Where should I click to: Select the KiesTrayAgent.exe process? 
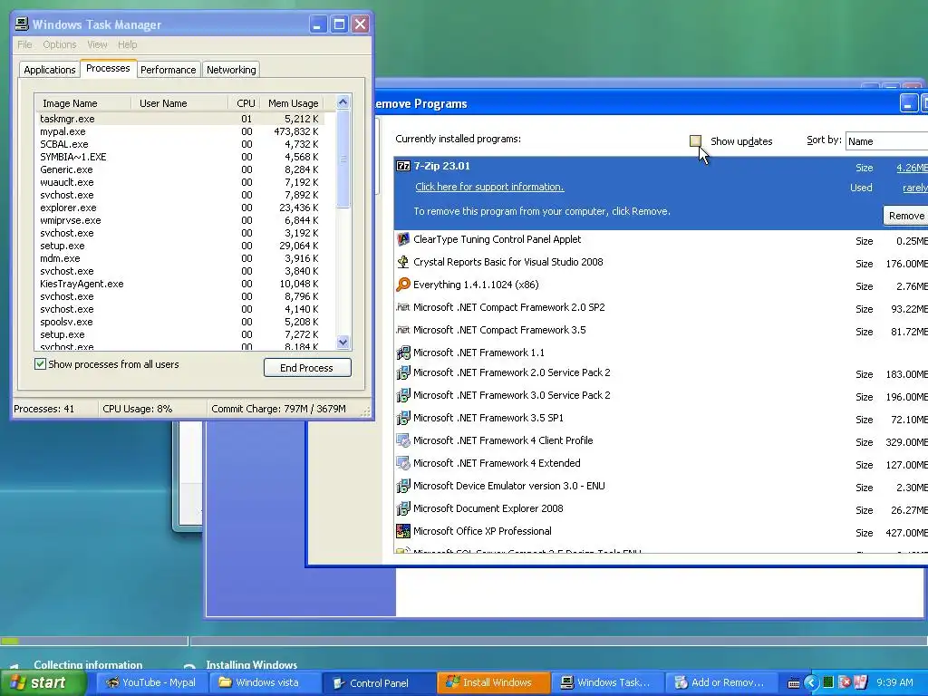180,284
